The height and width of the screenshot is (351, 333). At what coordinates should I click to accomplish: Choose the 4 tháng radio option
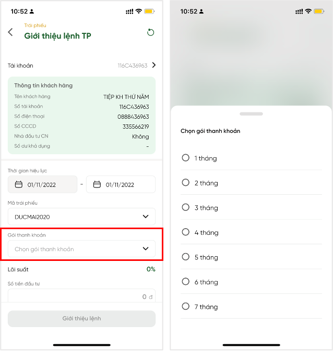point(185,232)
